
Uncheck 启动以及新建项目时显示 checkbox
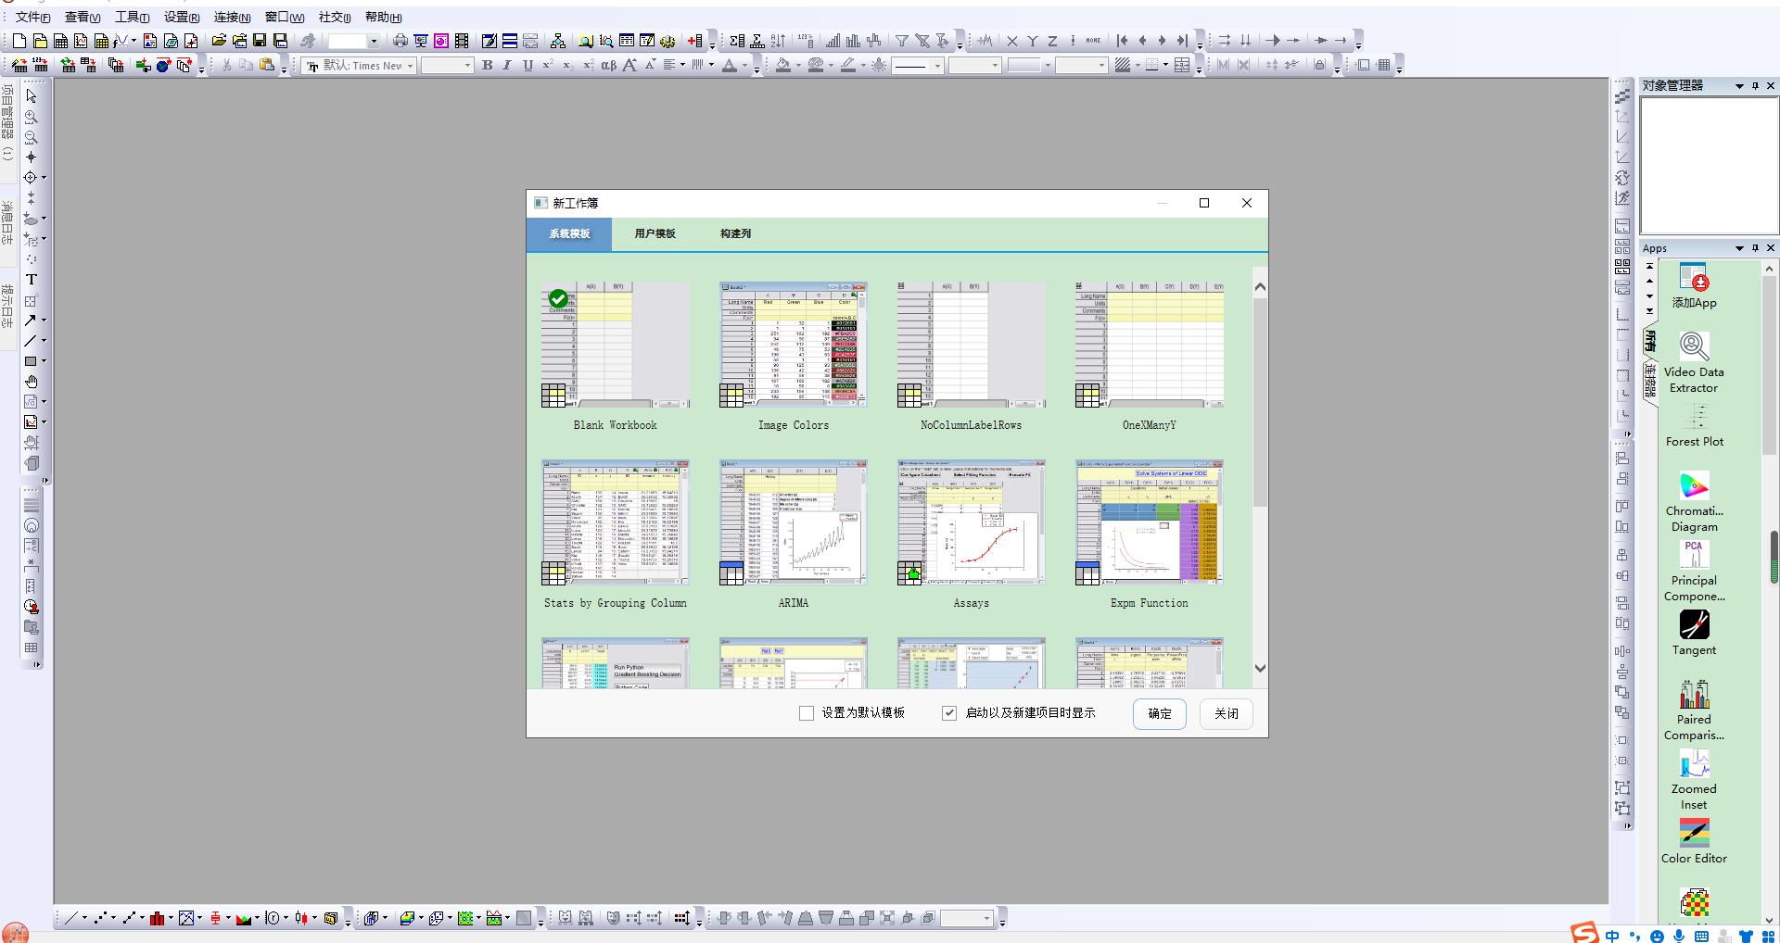(949, 713)
